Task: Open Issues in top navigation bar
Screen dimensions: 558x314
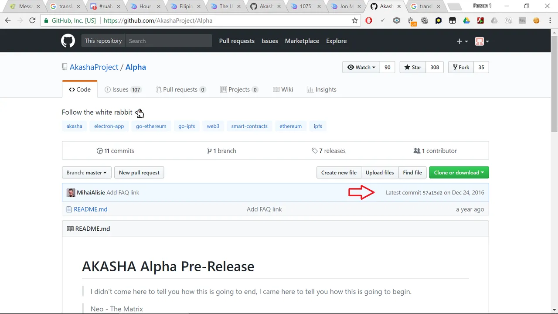Action: coord(270,41)
